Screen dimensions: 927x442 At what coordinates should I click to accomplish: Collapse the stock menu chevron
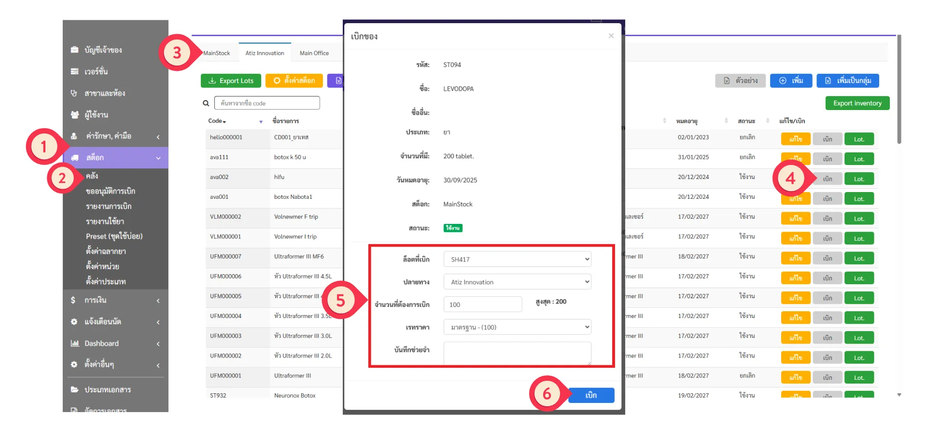click(158, 158)
